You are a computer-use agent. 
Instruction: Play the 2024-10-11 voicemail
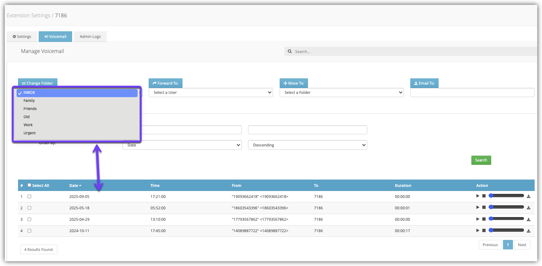pos(478,230)
